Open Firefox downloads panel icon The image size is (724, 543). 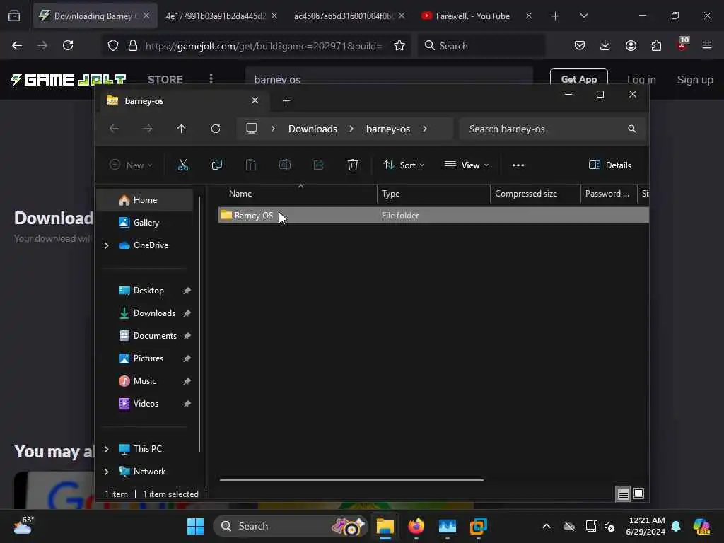tap(605, 45)
